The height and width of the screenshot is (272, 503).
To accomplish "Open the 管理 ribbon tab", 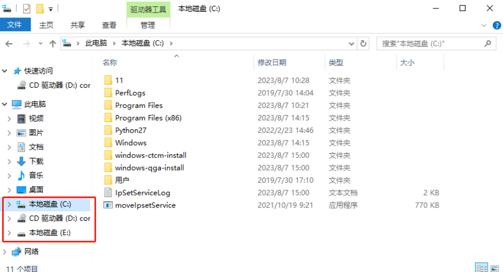I will [x=148, y=25].
